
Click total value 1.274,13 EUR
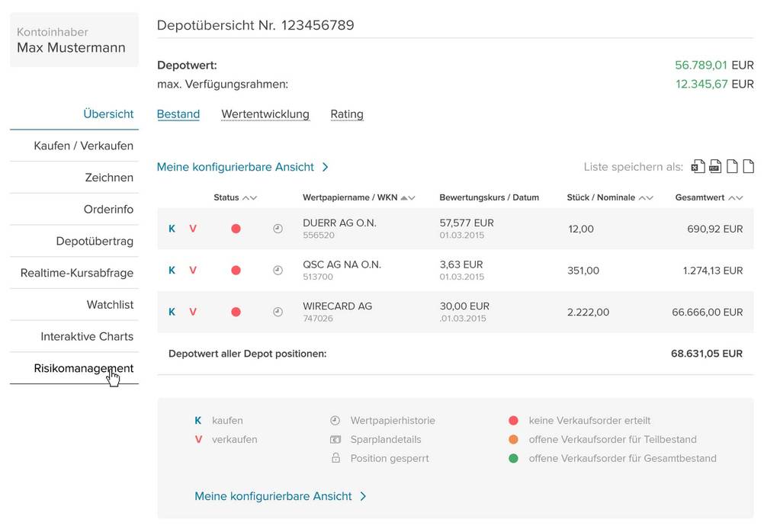(713, 271)
